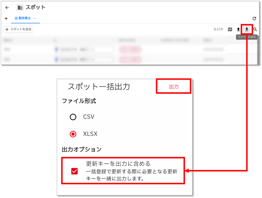Viewport: 262px width, 198px height.
Task: Select the CSV radio button
Action: tap(73, 117)
